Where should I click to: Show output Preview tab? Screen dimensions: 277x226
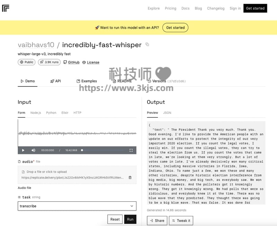pyautogui.click(x=152, y=113)
